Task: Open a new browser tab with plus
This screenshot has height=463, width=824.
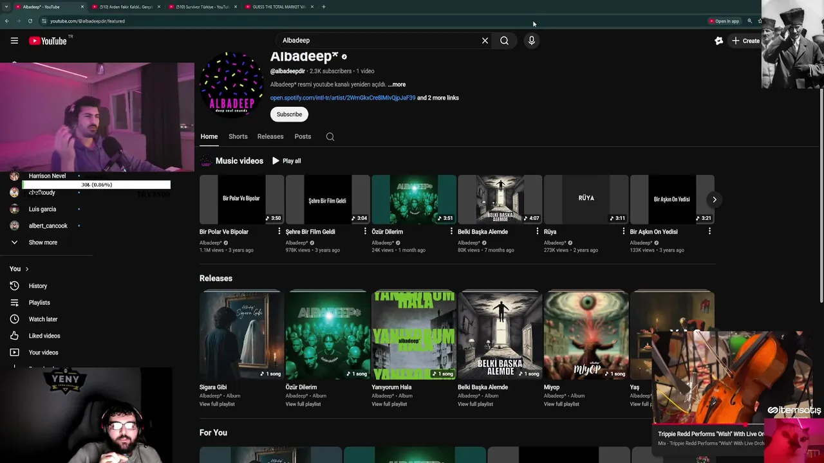Action: pos(323,6)
